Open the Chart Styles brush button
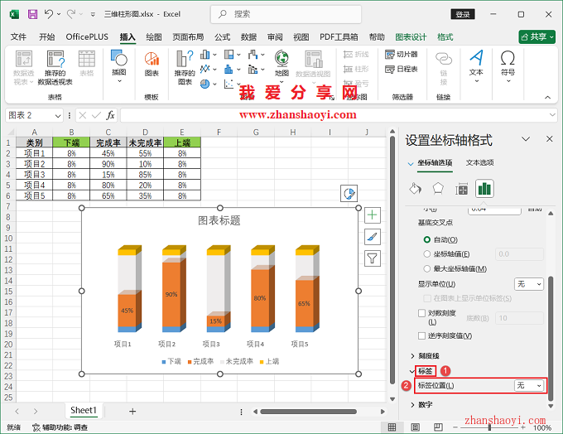The height and width of the screenshot is (434, 563). coord(373,237)
